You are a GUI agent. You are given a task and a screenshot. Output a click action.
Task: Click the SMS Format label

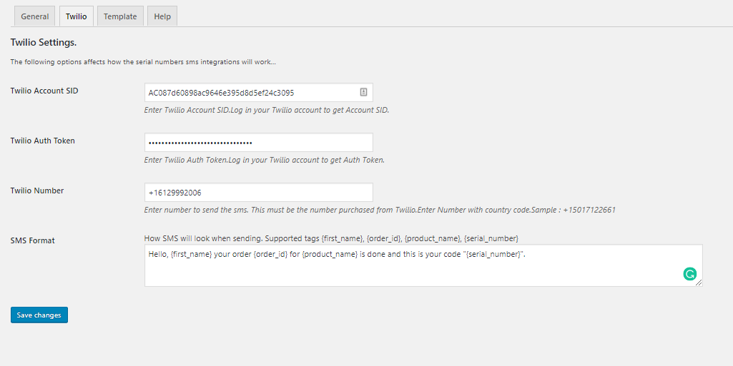pyautogui.click(x=33, y=240)
